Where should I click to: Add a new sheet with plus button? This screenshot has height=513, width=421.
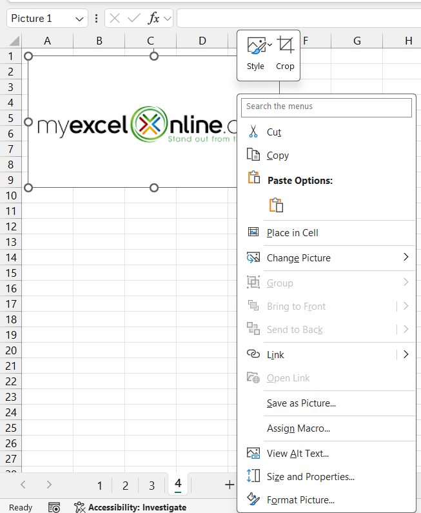230,485
